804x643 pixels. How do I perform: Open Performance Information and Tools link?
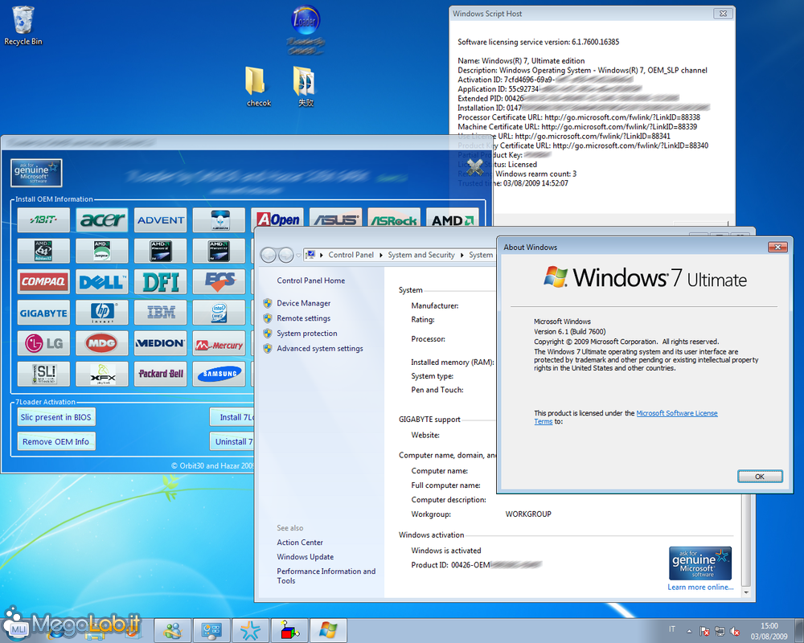pyautogui.click(x=326, y=575)
